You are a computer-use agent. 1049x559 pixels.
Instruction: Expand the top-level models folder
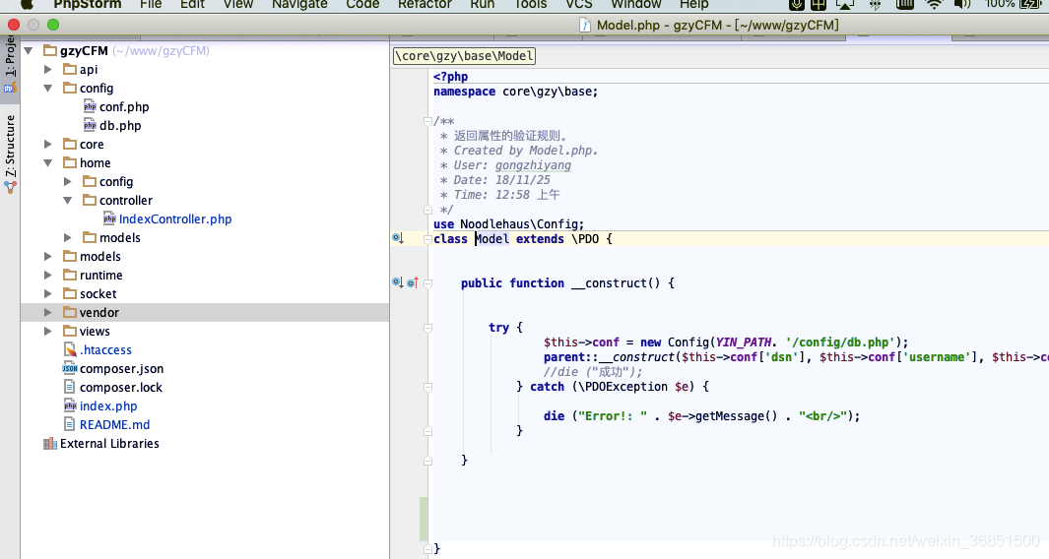click(x=47, y=257)
